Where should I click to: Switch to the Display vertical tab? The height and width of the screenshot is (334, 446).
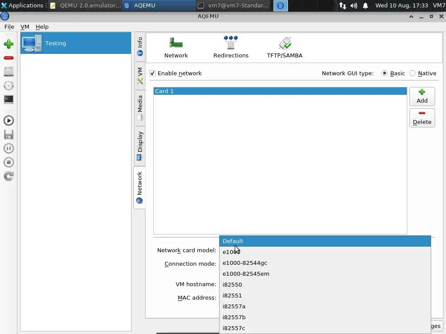point(140,146)
